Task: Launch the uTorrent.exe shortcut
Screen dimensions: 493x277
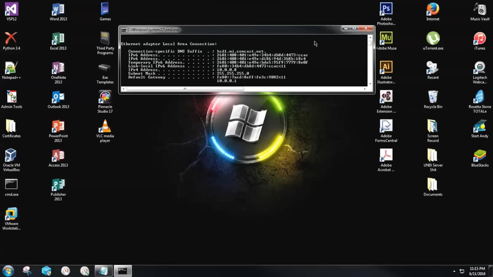Action: pyautogui.click(x=433, y=41)
